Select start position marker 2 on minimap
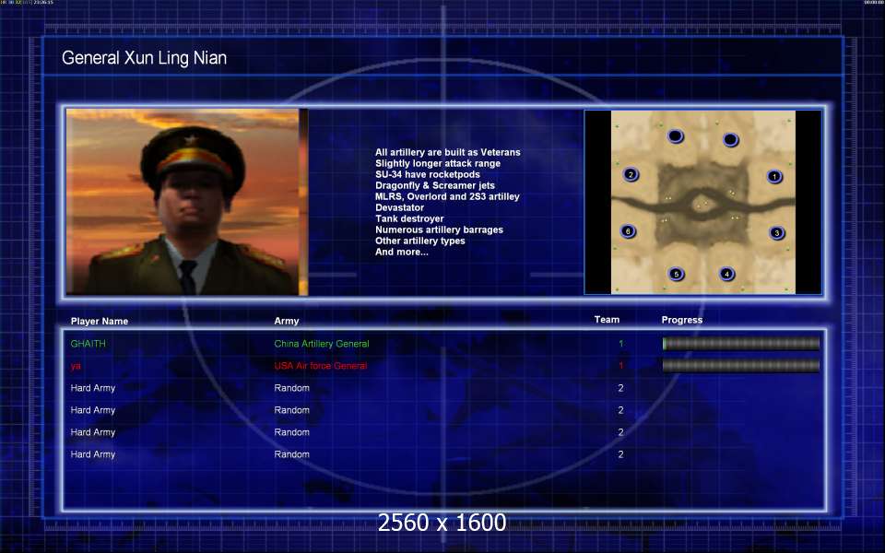 pos(631,174)
